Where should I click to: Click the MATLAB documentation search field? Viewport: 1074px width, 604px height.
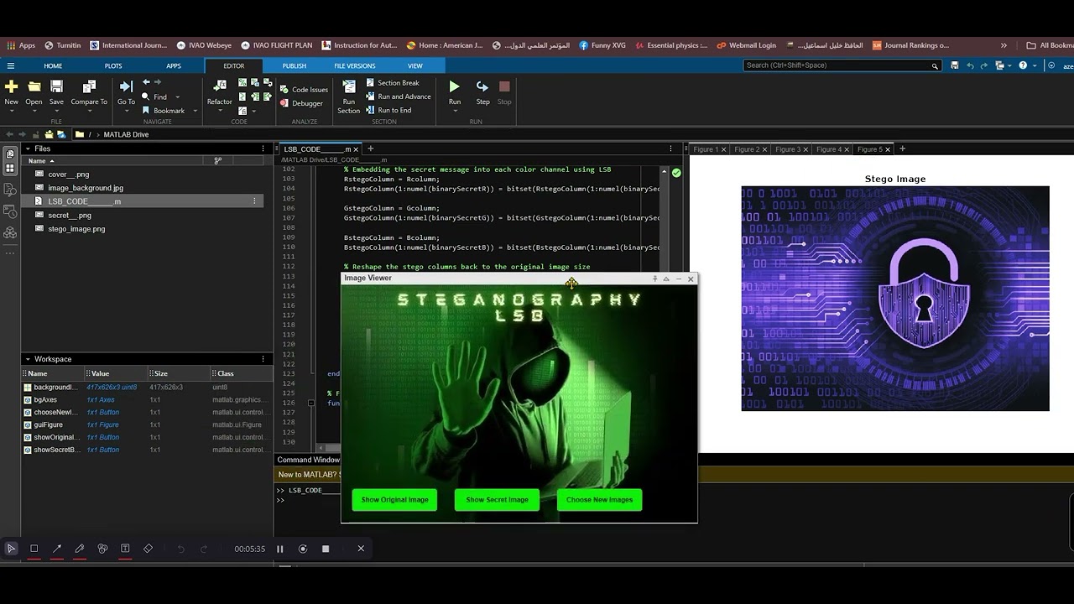pyautogui.click(x=837, y=65)
